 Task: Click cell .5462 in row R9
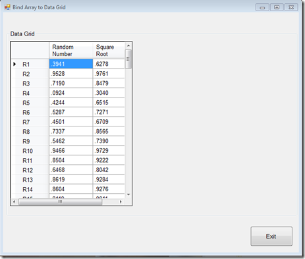(71, 141)
